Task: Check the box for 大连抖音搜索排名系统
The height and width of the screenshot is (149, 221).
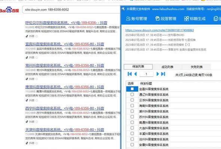Action: click(132, 128)
